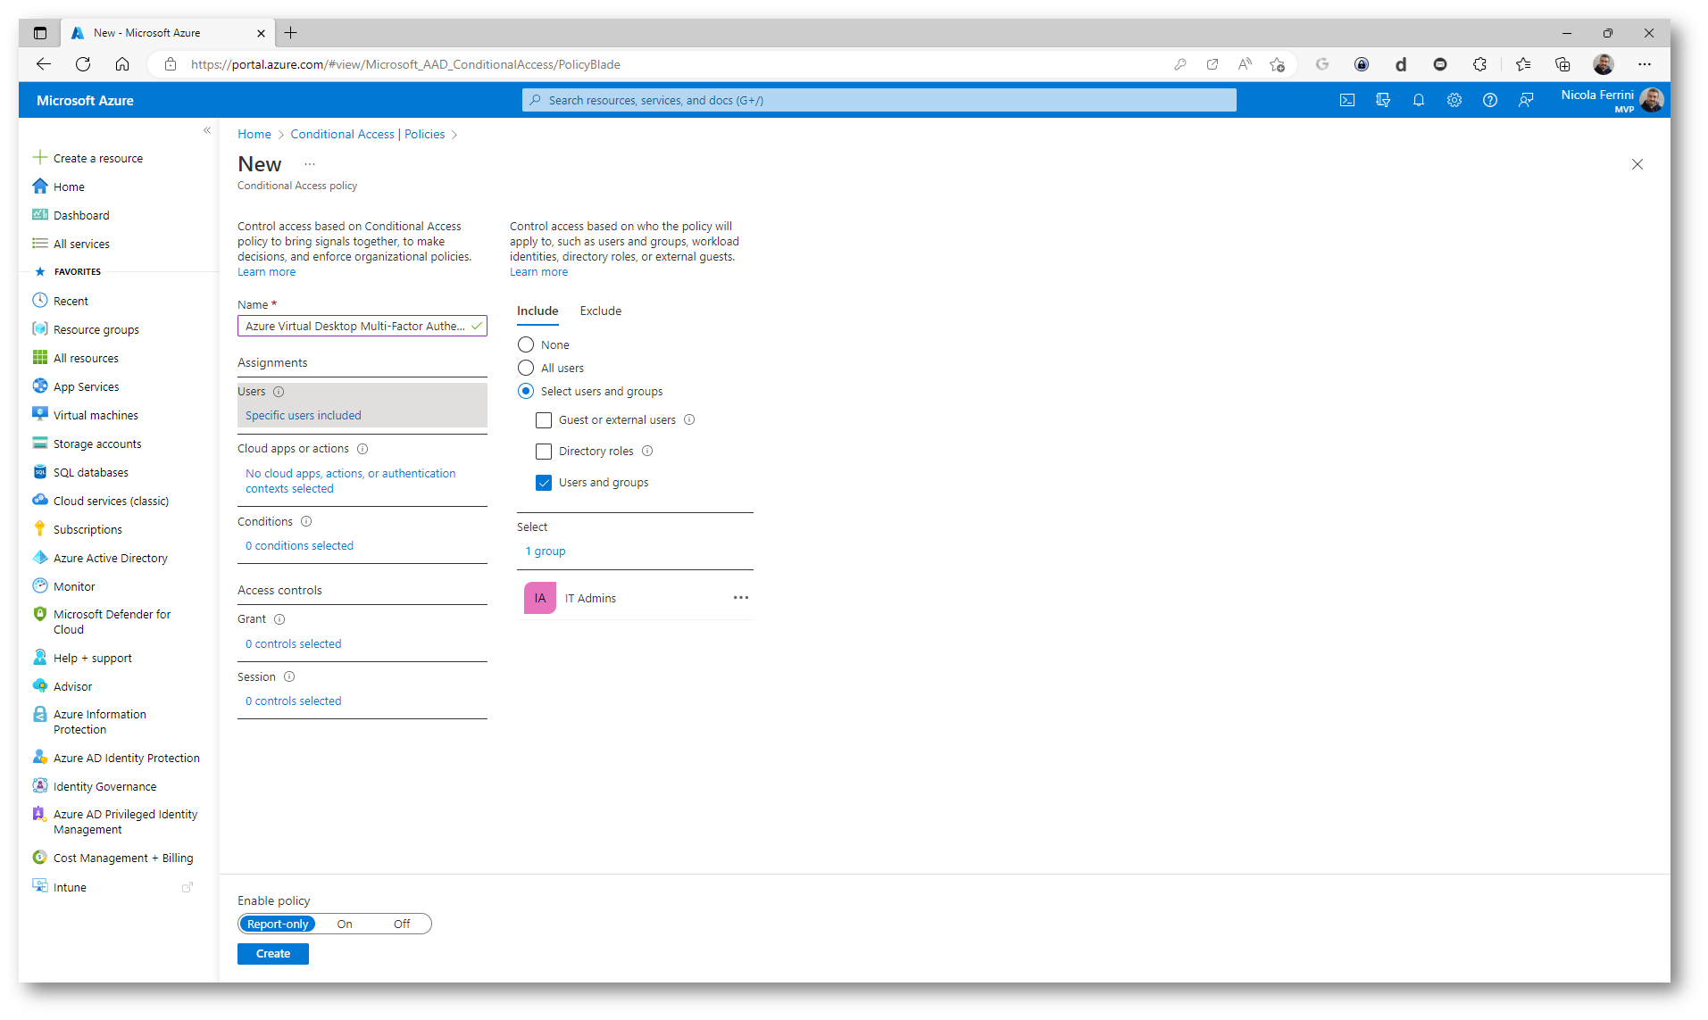Click the Azure Active Directory sidebar icon
This screenshot has height=1020, width=1708.
click(40, 558)
